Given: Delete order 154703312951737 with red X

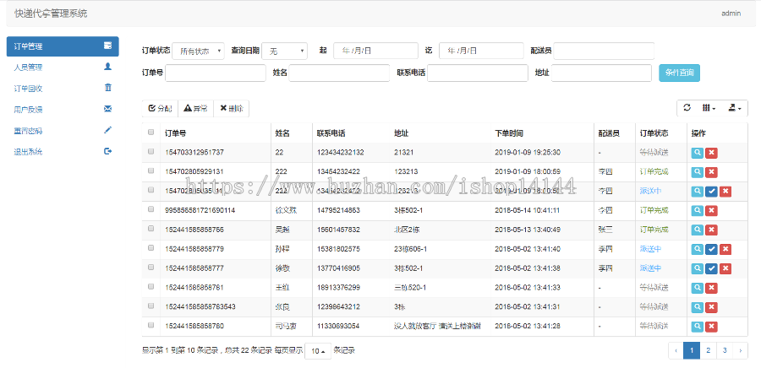Looking at the screenshot, I should [711, 153].
